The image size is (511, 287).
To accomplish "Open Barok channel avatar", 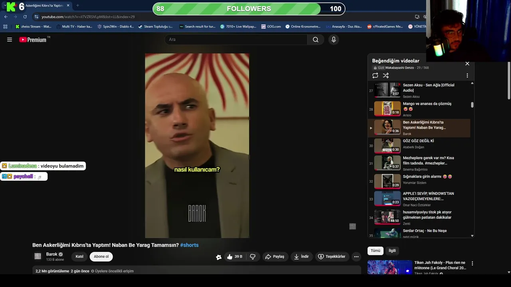I will coord(38,256).
